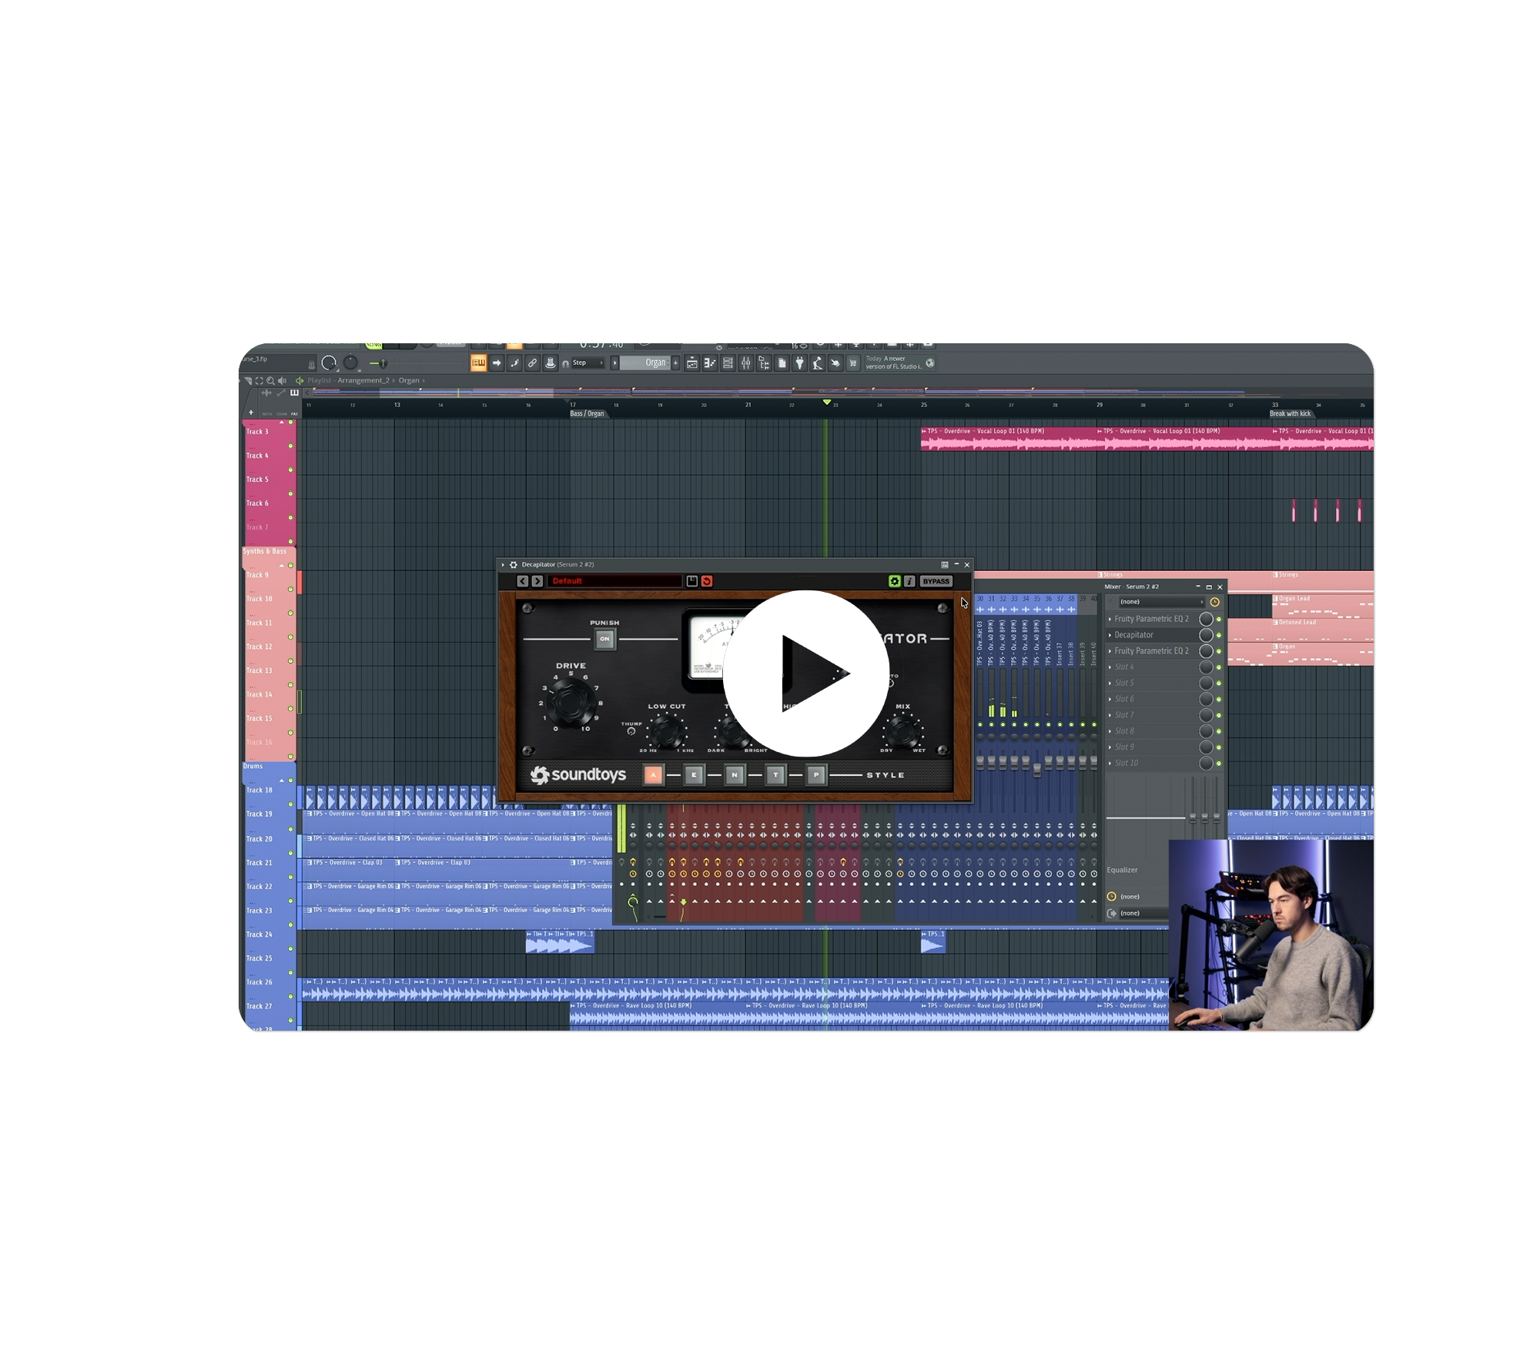Mute Track 5 with its green light
Viewport: 1540px width, 1347px height.
290,493
